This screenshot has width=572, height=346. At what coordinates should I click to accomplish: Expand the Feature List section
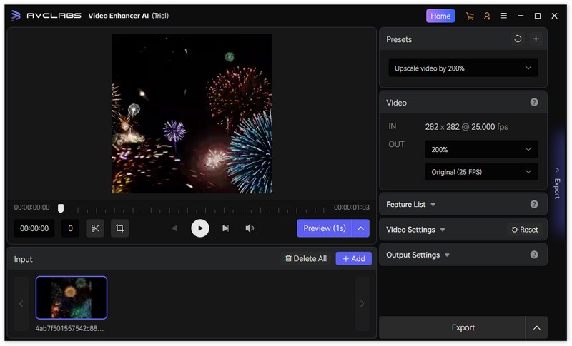(411, 205)
